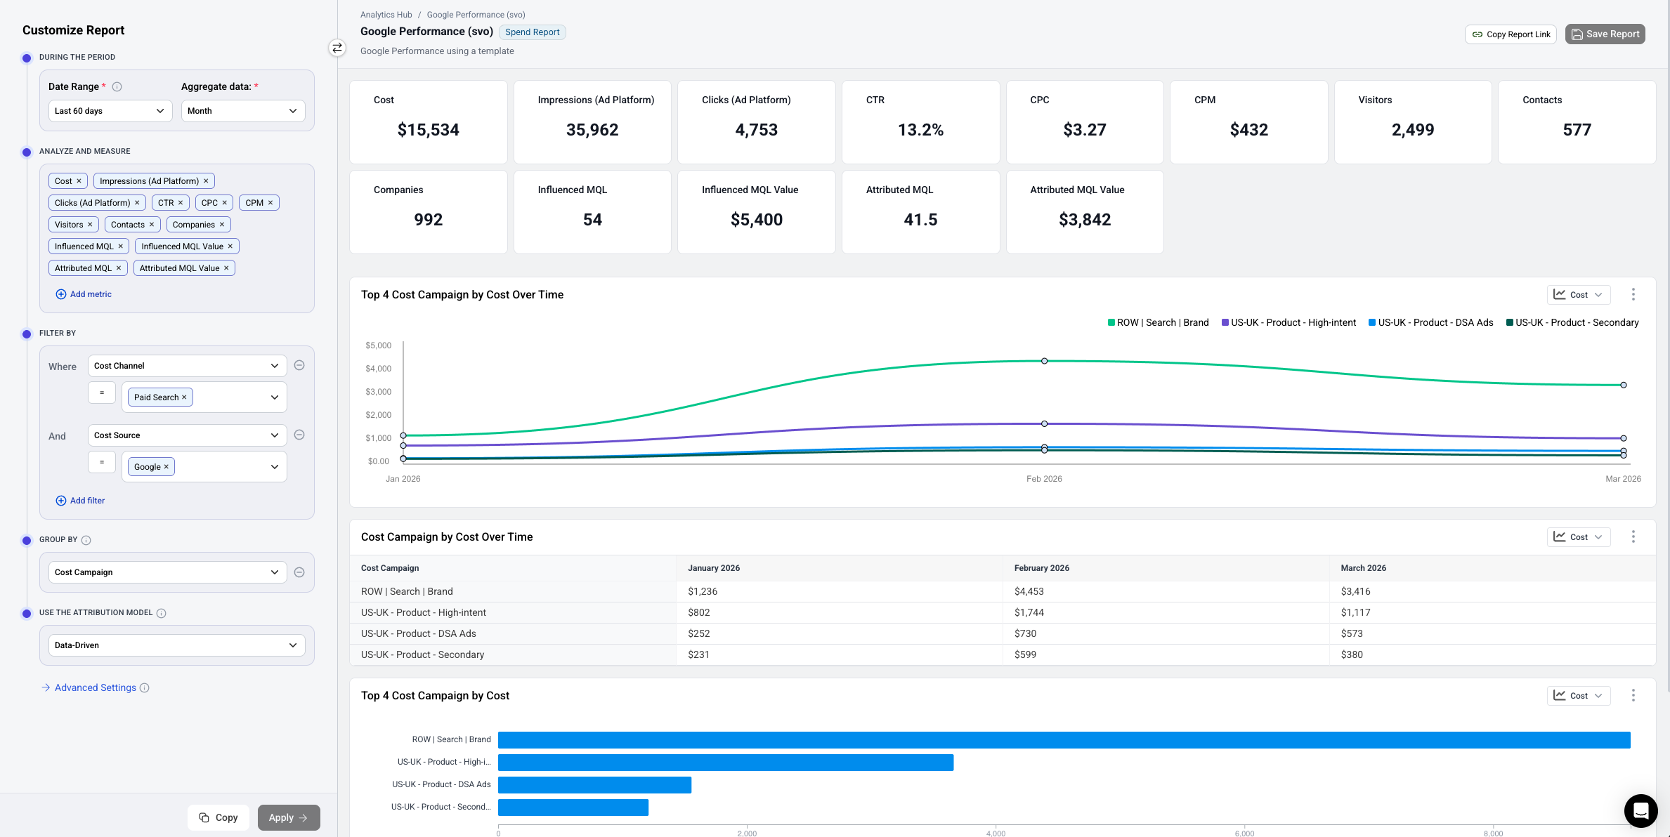Click the Copy Report Link button
The image size is (1670, 837).
click(x=1511, y=34)
